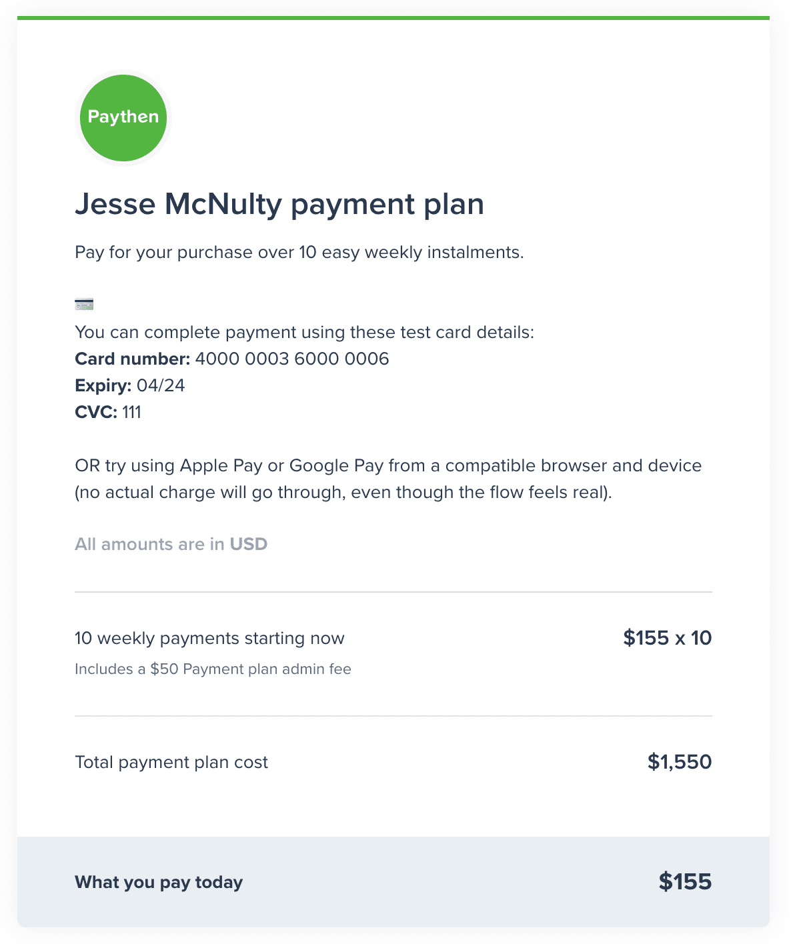Click the USD currency label
Viewport: 791px width, 944px height.
point(249,544)
